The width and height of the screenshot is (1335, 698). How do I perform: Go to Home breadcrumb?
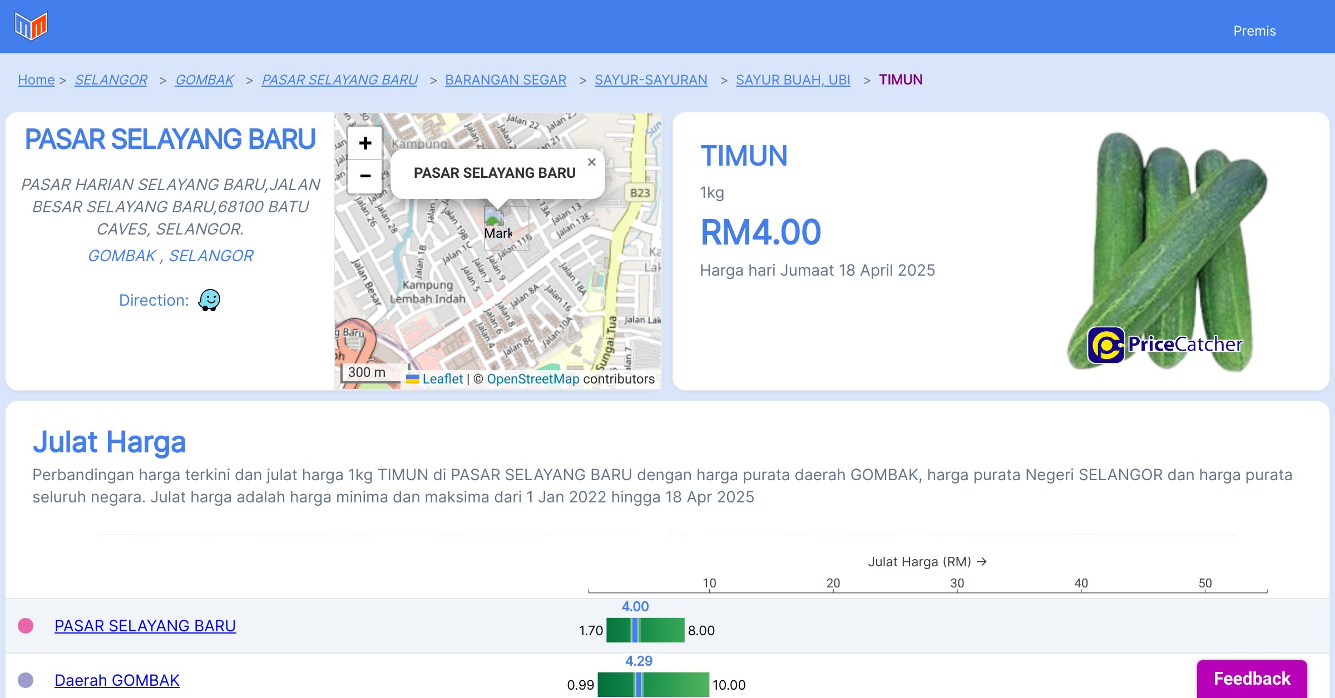coord(36,80)
